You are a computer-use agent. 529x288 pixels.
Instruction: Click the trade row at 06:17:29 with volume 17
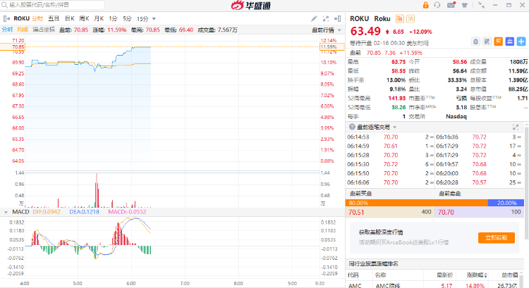pyautogui.click(x=479, y=146)
